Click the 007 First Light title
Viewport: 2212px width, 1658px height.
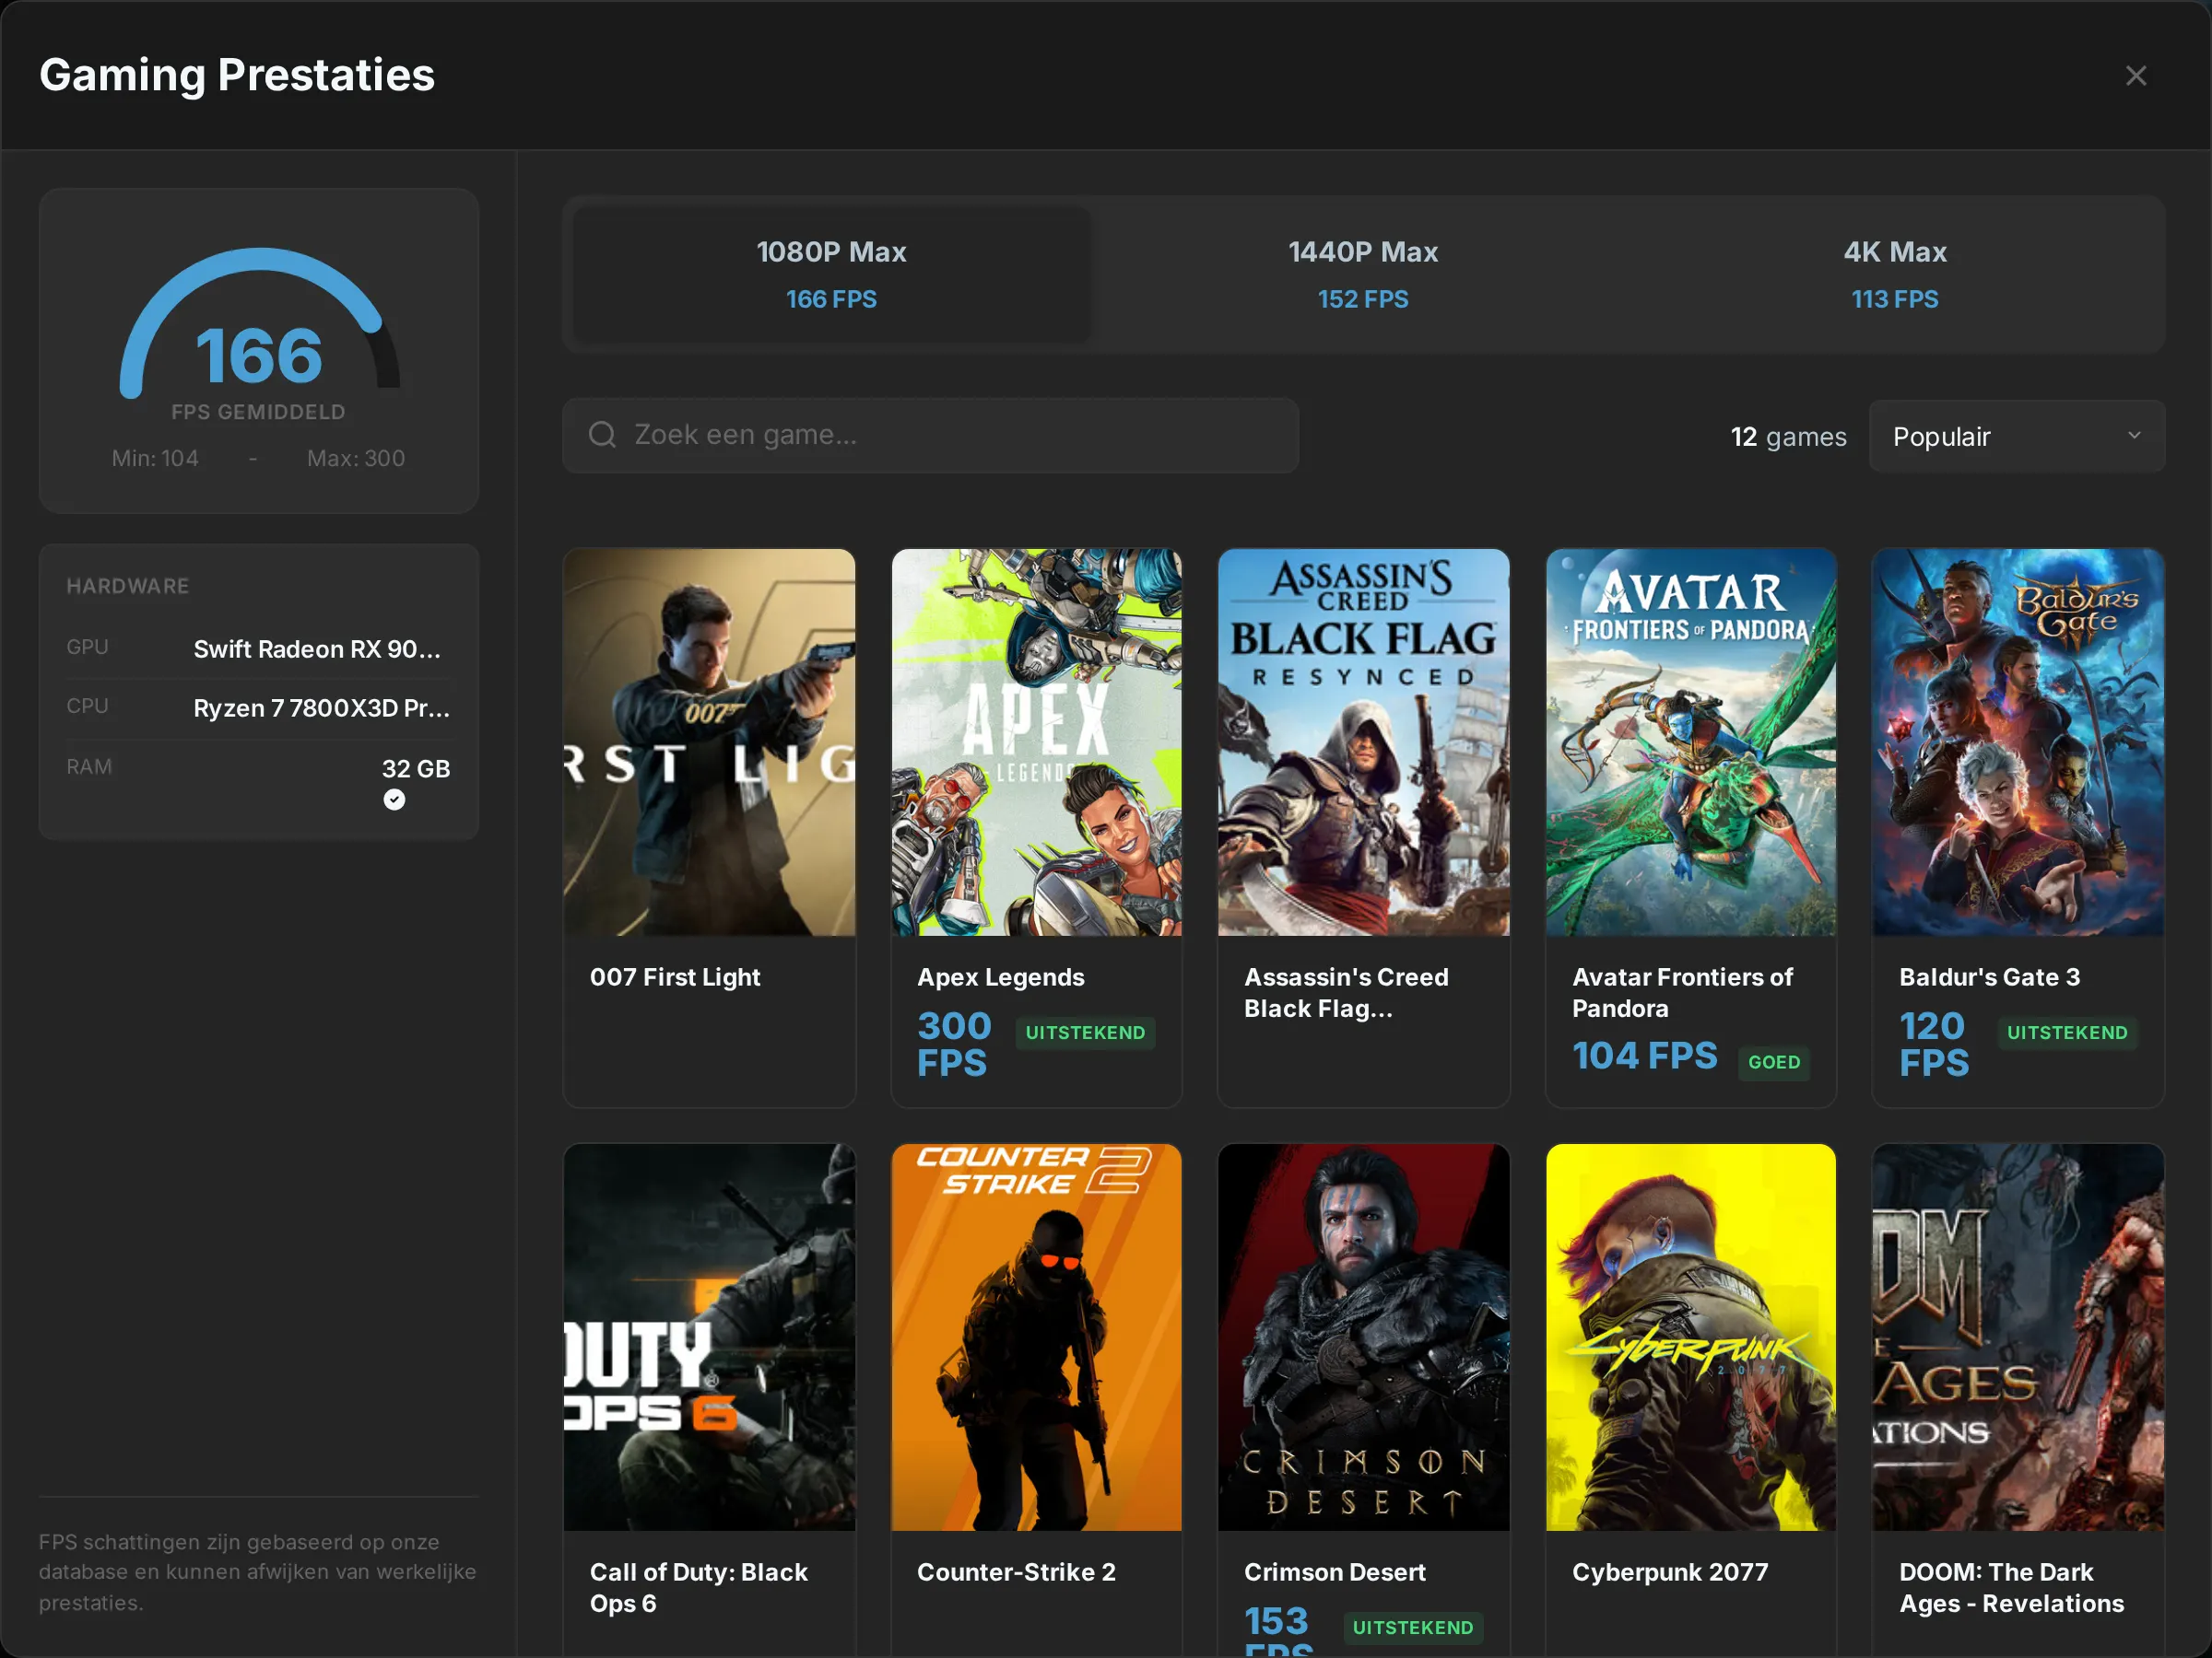pyautogui.click(x=675, y=977)
